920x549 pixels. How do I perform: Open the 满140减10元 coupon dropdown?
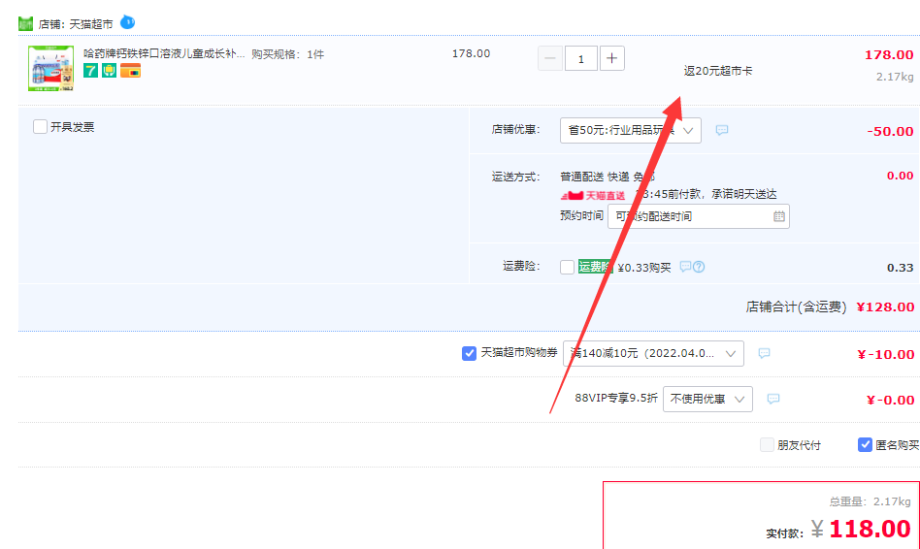pyautogui.click(x=653, y=353)
